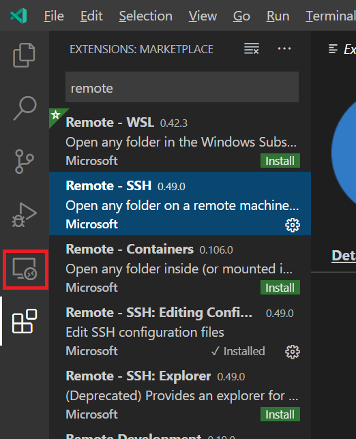Click the 'Open any folder in the Windows Subs...' description

(x=181, y=142)
